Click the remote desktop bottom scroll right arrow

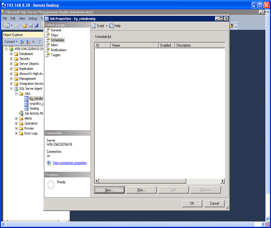pyautogui.click(x=263, y=224)
